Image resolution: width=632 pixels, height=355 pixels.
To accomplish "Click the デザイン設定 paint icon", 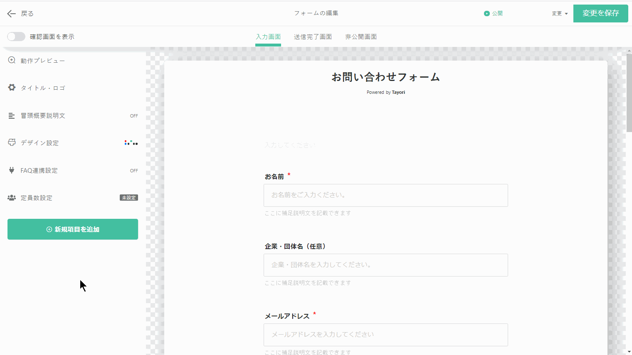I will 12,142.
